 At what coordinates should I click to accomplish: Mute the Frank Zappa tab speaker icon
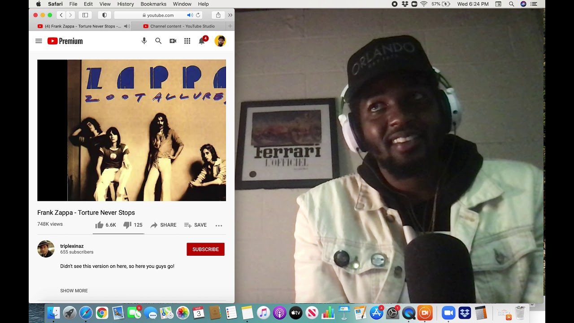(x=127, y=26)
